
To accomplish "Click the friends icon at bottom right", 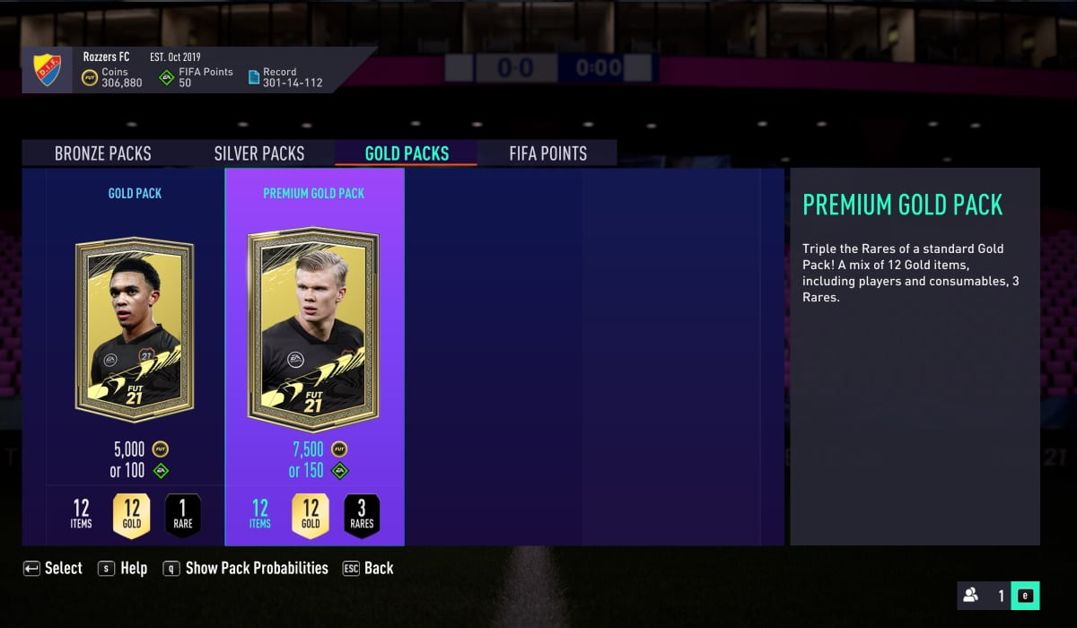I will [971, 595].
